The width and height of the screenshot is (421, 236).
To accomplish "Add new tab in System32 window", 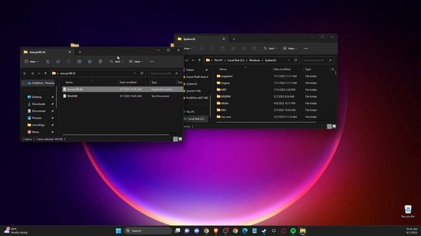I will pyautogui.click(x=234, y=39).
